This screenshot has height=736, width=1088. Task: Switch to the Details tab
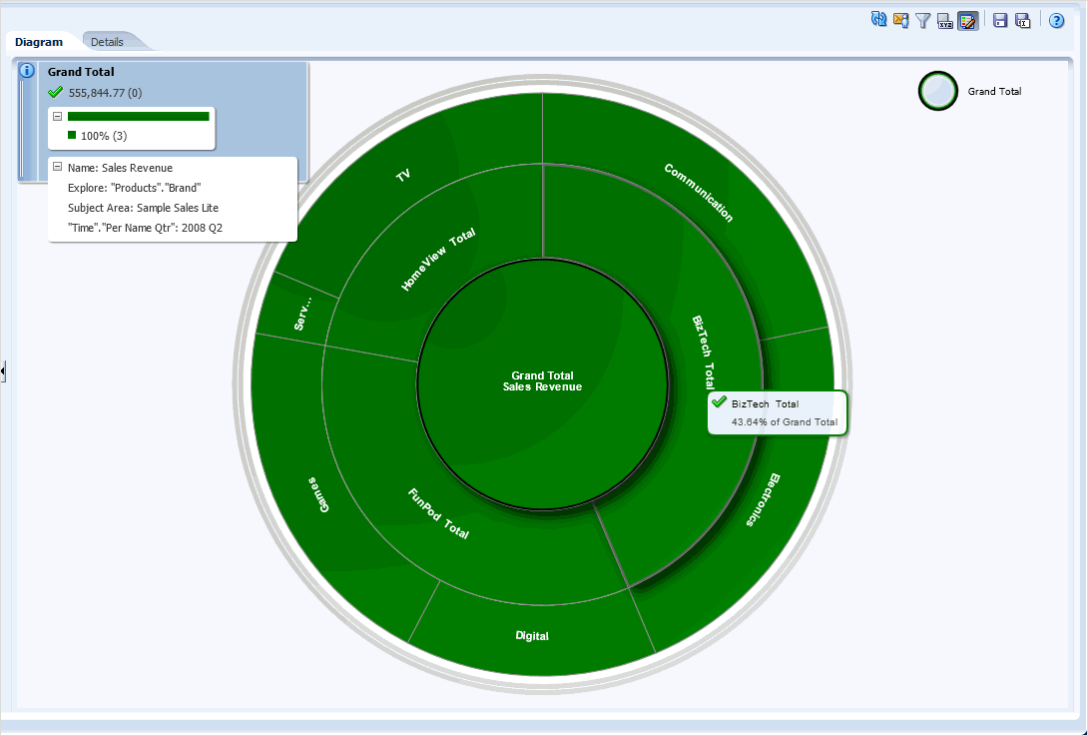(x=107, y=42)
